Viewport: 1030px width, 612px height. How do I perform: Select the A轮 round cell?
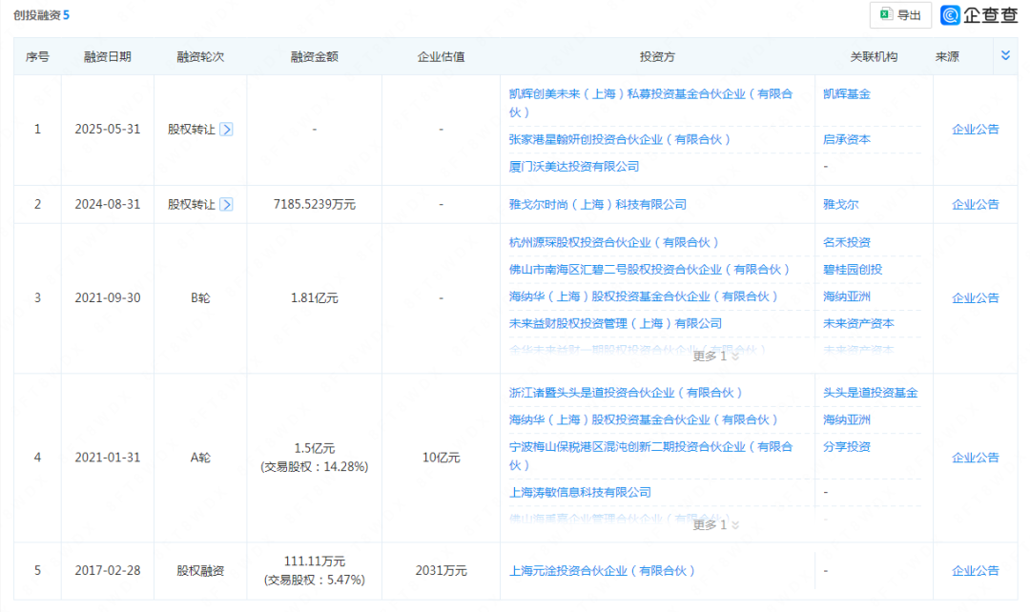(200, 458)
